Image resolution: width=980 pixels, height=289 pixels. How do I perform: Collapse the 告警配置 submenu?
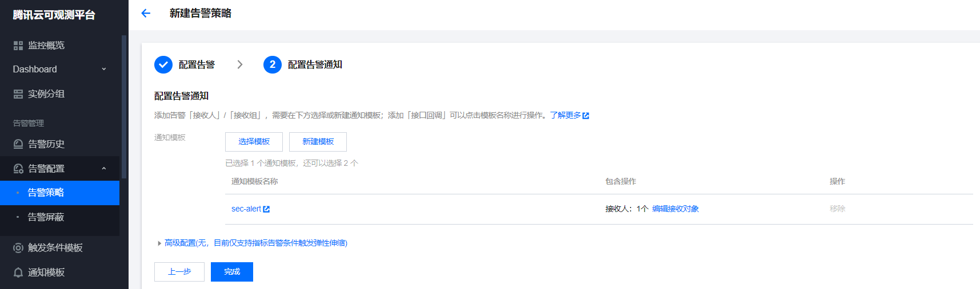pyautogui.click(x=104, y=169)
